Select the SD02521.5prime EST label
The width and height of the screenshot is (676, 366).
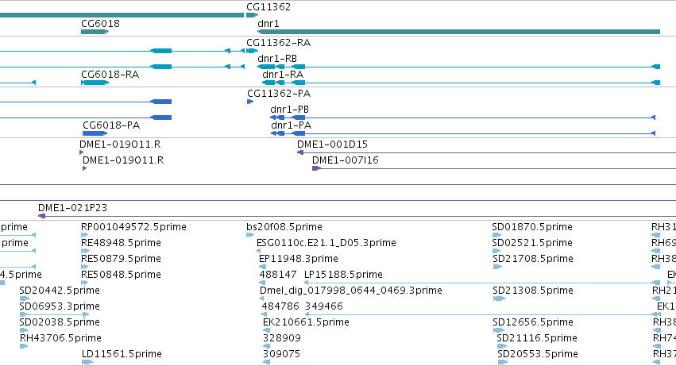[532, 243]
